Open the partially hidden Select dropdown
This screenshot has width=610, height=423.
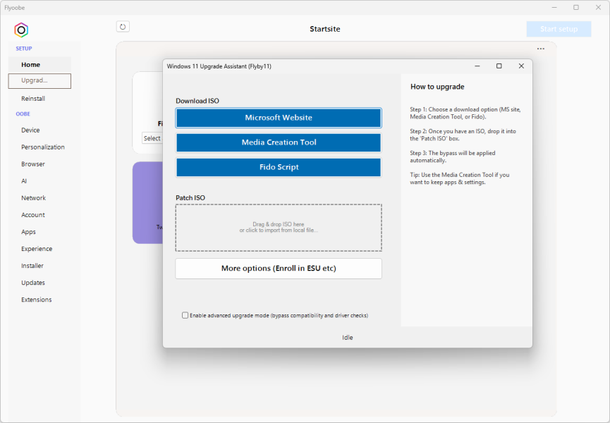[x=152, y=138]
